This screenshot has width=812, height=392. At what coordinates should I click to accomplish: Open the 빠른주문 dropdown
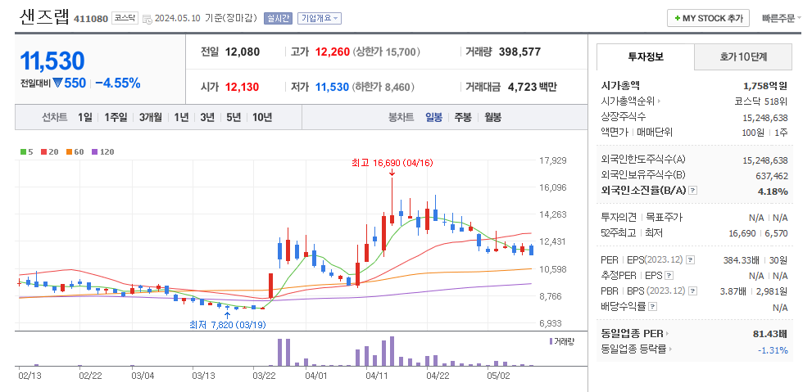[x=782, y=19]
